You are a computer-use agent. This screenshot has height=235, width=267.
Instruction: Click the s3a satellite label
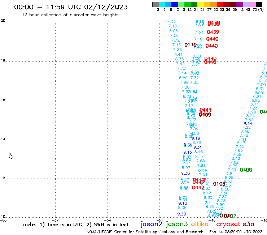[x=248, y=224]
